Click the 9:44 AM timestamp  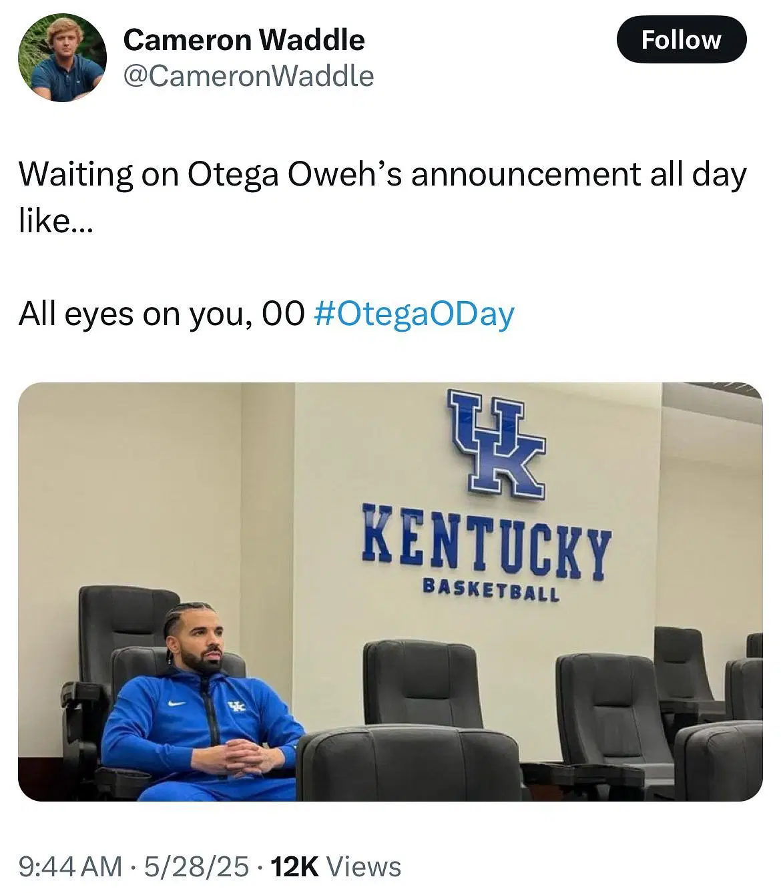pos(70,866)
